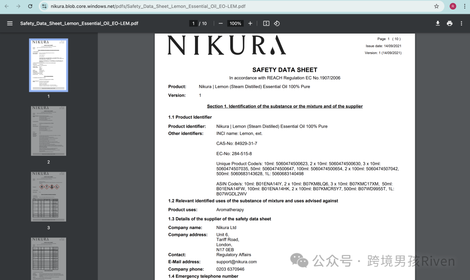Click the INCI name: Lemon, ext. line
Viewport: 470px width, 280px height.
click(x=239, y=134)
